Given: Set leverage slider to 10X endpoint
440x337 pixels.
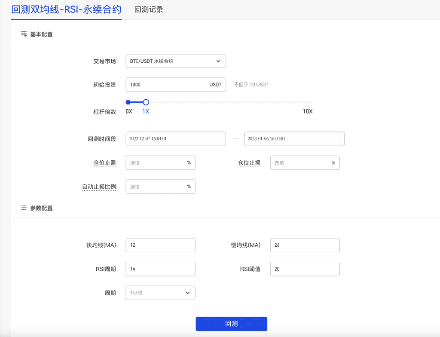Looking at the screenshot, I should tap(311, 102).
